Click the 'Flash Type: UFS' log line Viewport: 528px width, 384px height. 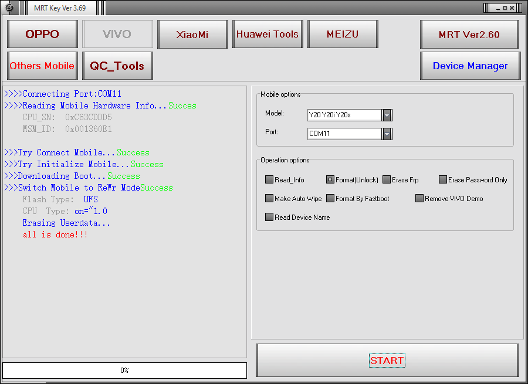pos(60,199)
